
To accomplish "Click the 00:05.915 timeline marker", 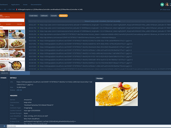I will point(5,73).
